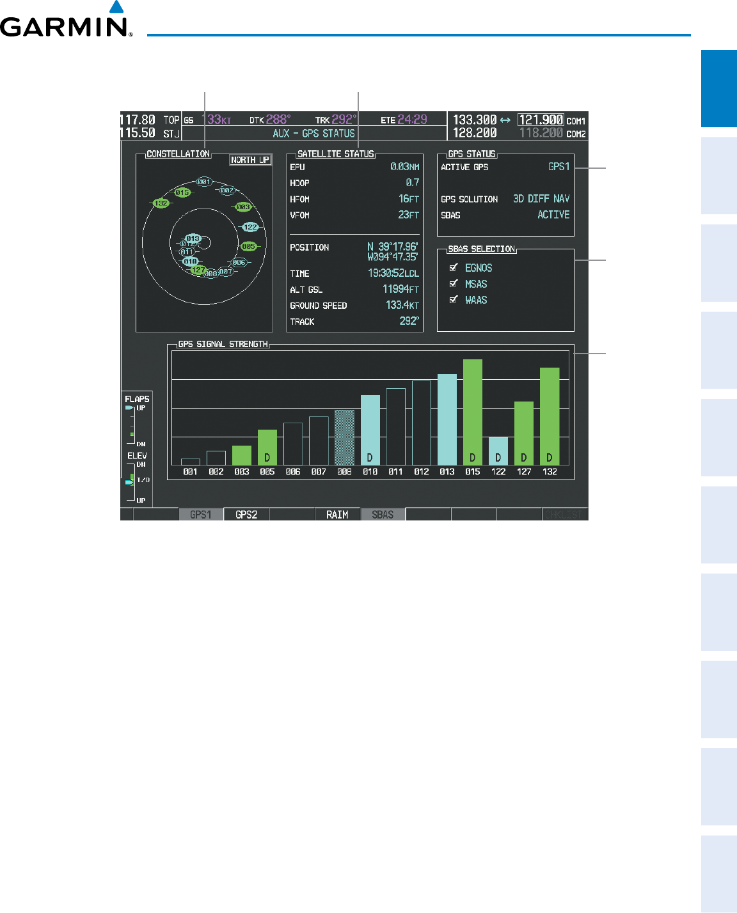The image size is (737, 913).
Task: Click signal strength bar for satellite 008
Action: point(344,437)
